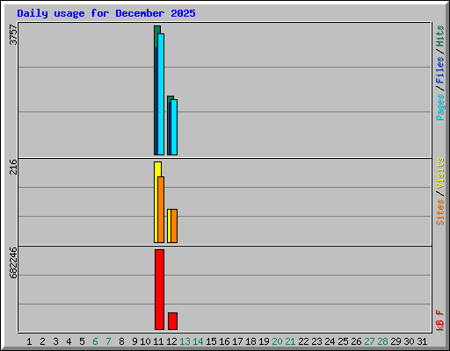Screen dimensions: 450x351
Task: Click day 17 on the x-axis
Action: [237, 341]
